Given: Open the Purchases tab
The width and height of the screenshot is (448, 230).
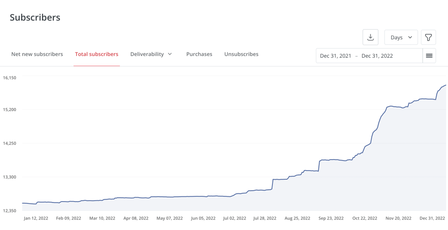Looking at the screenshot, I should (199, 54).
